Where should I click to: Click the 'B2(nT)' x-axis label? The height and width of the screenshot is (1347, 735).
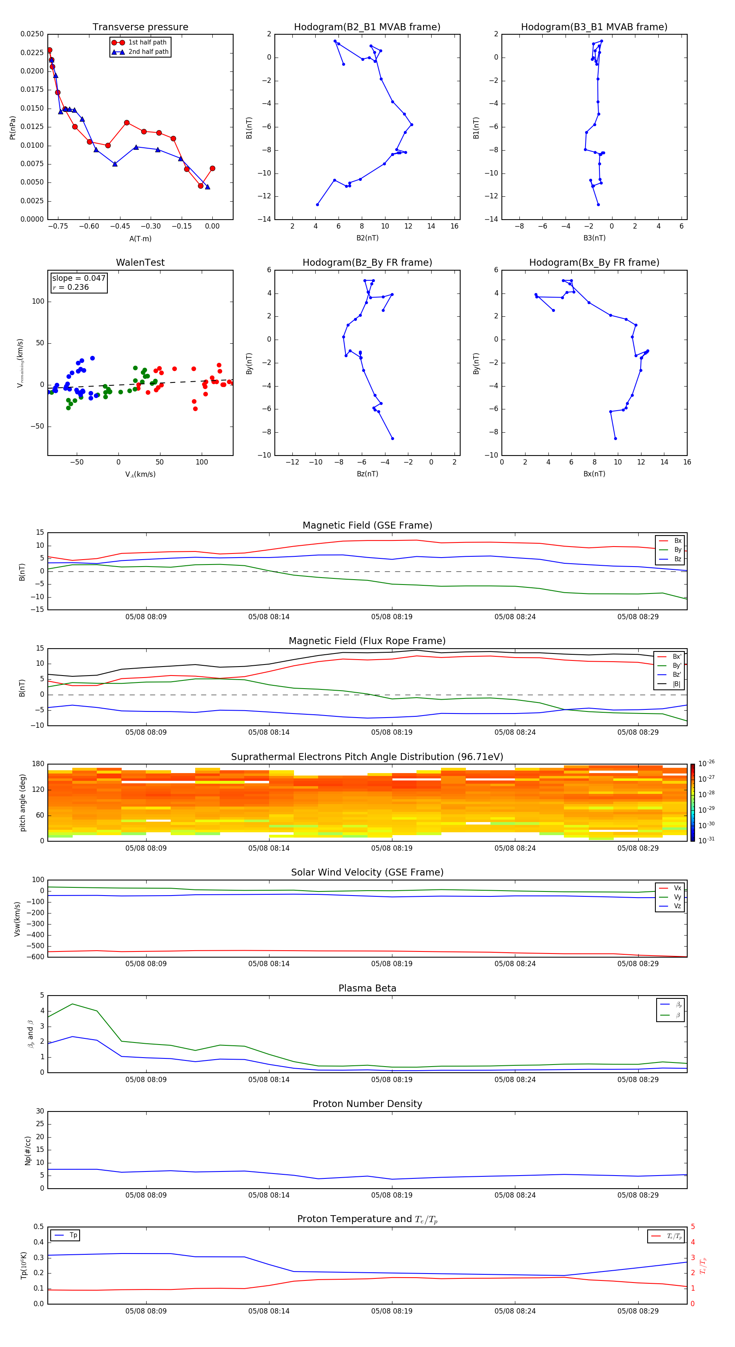(367, 238)
